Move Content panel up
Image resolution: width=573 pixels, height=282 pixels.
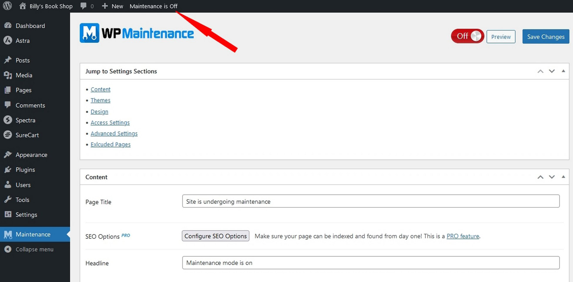tap(540, 177)
